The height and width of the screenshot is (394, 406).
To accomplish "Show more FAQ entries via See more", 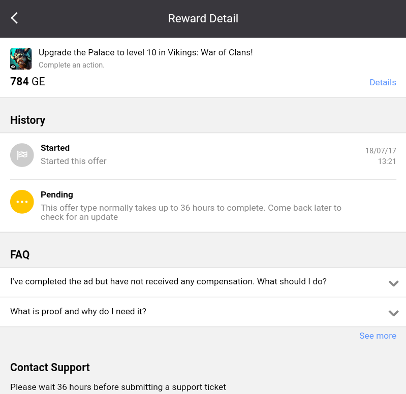I will 378,336.
